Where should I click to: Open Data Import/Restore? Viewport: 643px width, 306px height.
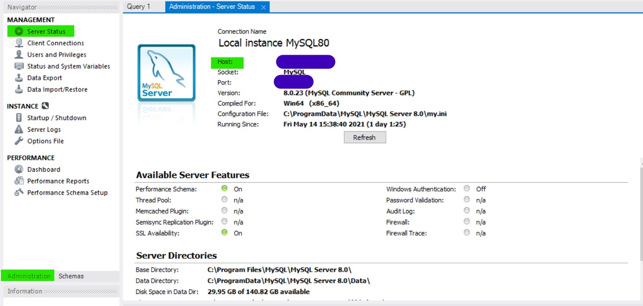[57, 89]
